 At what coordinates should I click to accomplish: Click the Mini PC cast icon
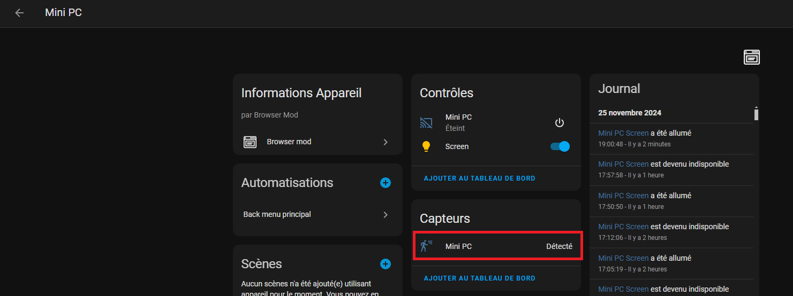click(x=426, y=123)
